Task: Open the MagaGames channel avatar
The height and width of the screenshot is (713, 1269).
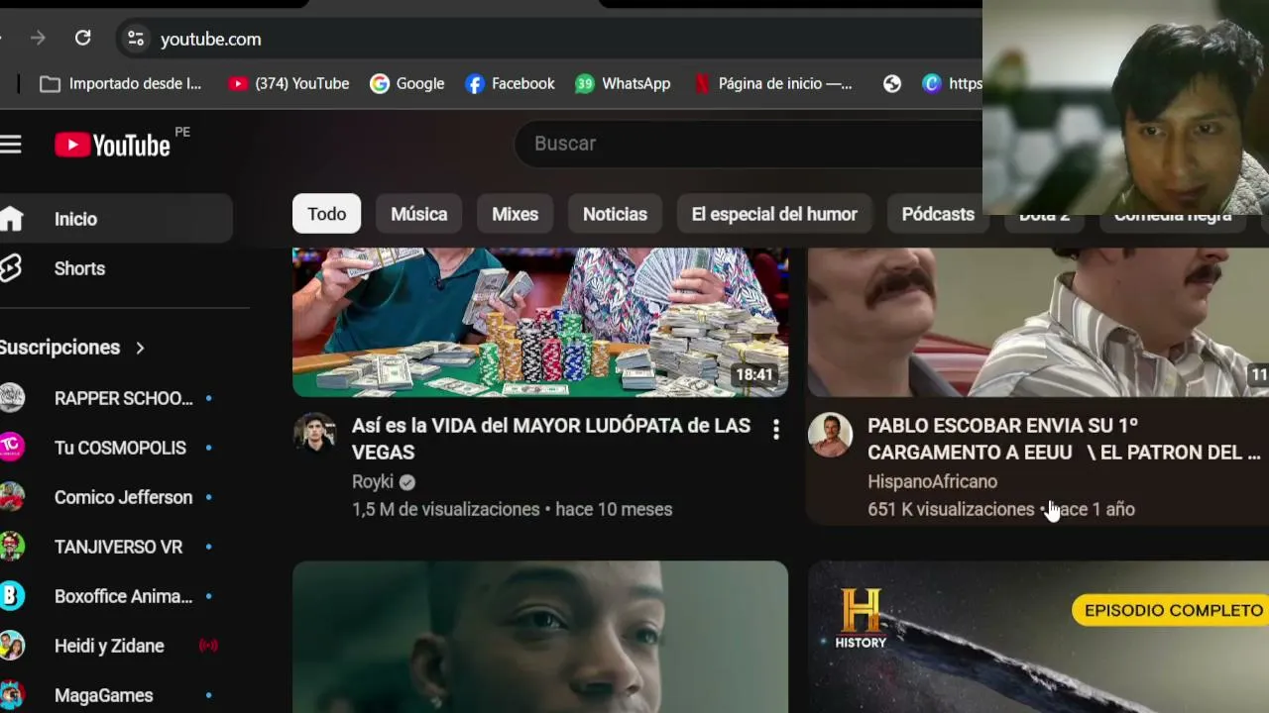Action: (11, 695)
